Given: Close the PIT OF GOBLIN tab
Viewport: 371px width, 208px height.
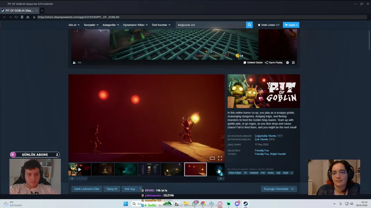Looking at the screenshot, I should pos(37,10).
